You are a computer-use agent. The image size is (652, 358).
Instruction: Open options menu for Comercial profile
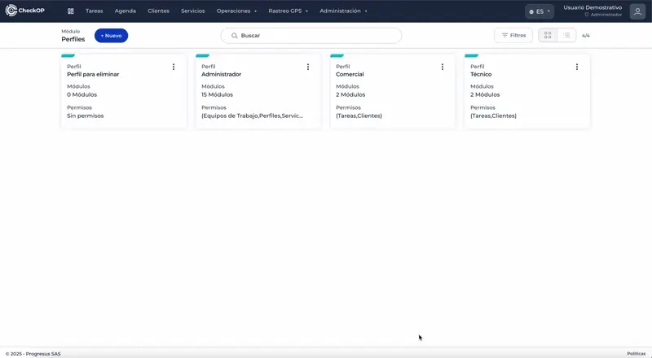(443, 67)
